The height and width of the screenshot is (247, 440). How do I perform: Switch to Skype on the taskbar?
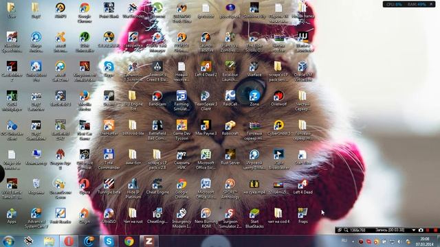[109, 241]
